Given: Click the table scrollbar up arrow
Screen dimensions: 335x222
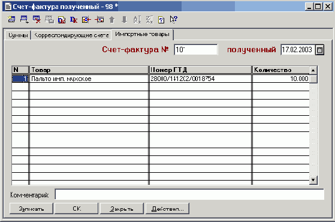Looking at the screenshot, I should (313, 70).
